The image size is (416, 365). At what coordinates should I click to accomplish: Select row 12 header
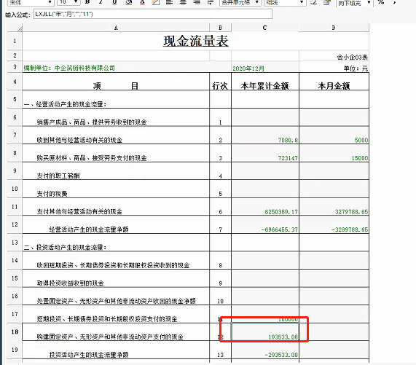[15, 224]
